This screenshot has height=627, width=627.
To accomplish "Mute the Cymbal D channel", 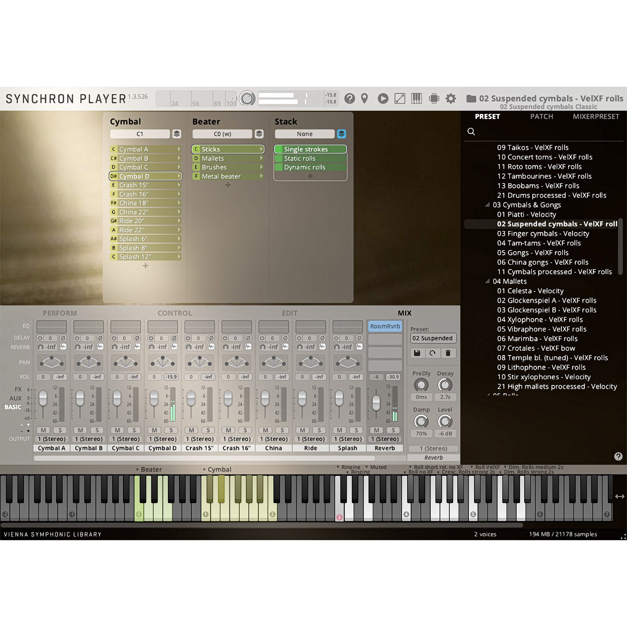I will (154, 430).
